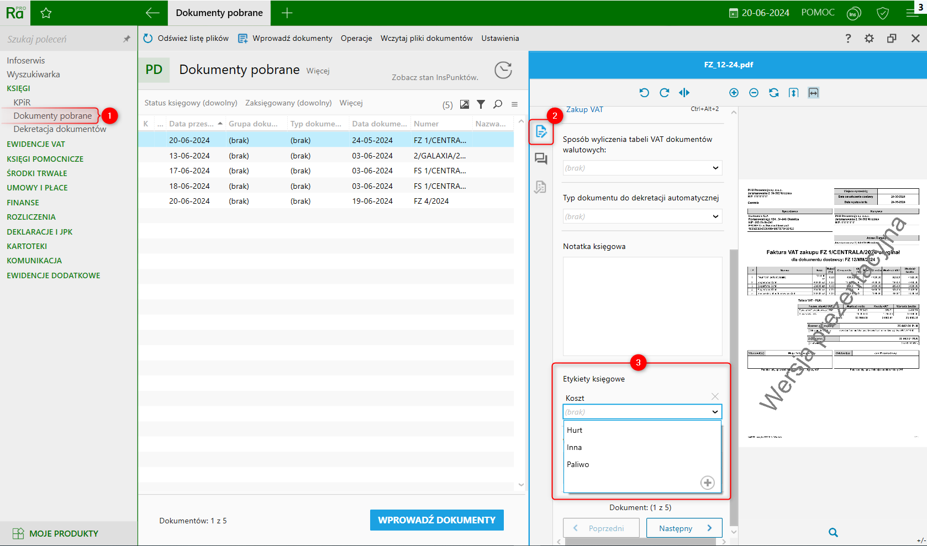Click the InsPunkty status clock icon
This screenshot has height=546, width=927.
pos(503,70)
